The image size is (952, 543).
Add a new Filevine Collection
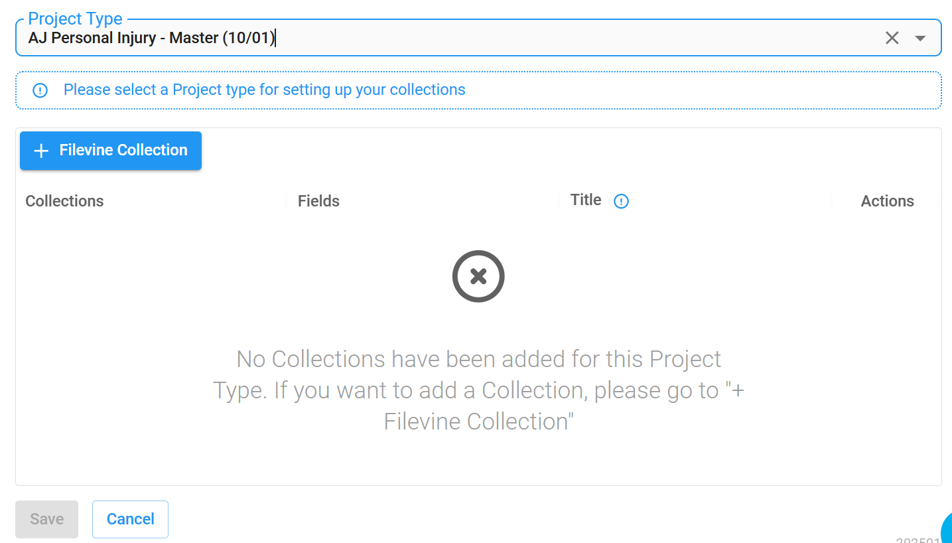click(x=111, y=151)
